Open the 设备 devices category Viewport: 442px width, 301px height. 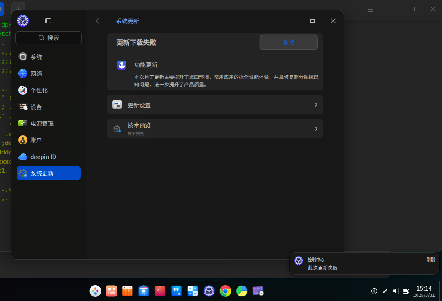pos(49,107)
